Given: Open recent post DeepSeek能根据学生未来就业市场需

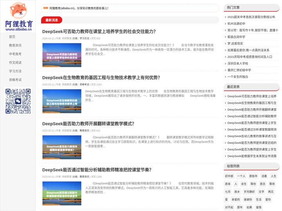Looking at the screenshot, I should pos(252,156).
